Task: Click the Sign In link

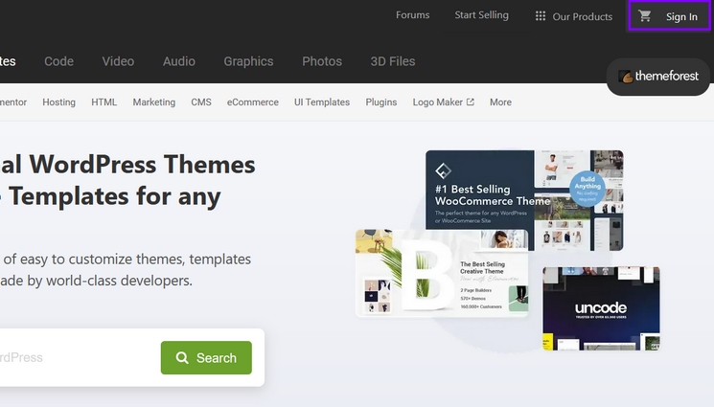Action: pos(681,17)
